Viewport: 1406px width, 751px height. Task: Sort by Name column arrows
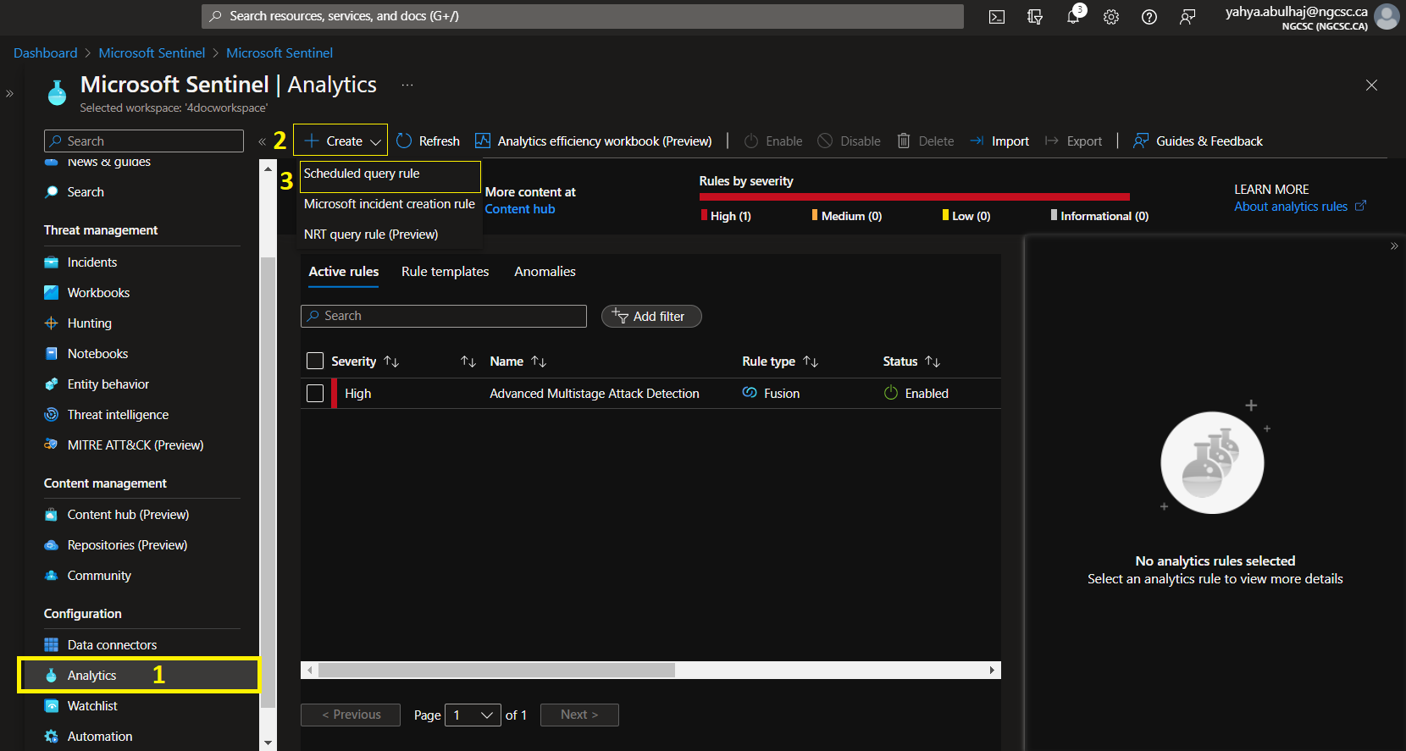(539, 362)
